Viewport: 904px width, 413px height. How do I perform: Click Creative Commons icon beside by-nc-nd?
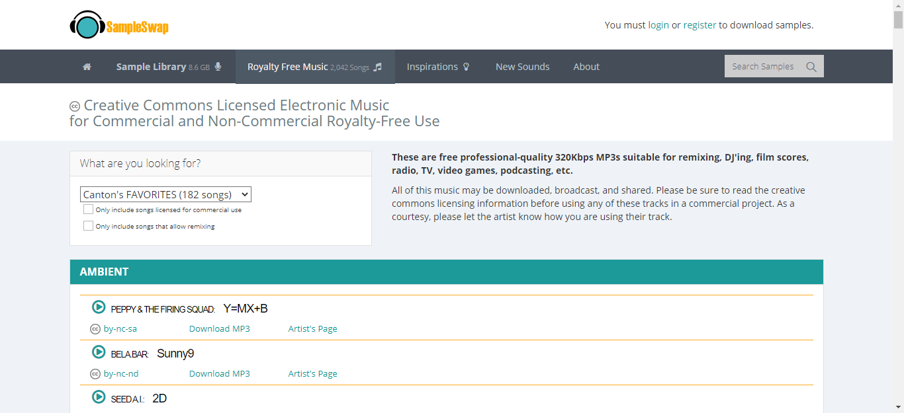[95, 374]
